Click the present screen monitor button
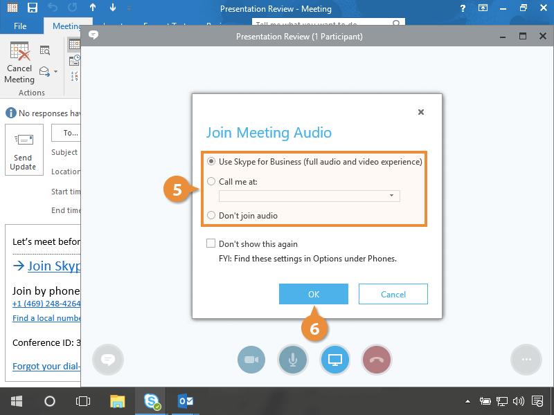 click(335, 360)
